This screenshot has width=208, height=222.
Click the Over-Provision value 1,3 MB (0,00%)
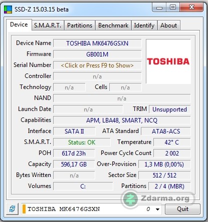pos(164,164)
